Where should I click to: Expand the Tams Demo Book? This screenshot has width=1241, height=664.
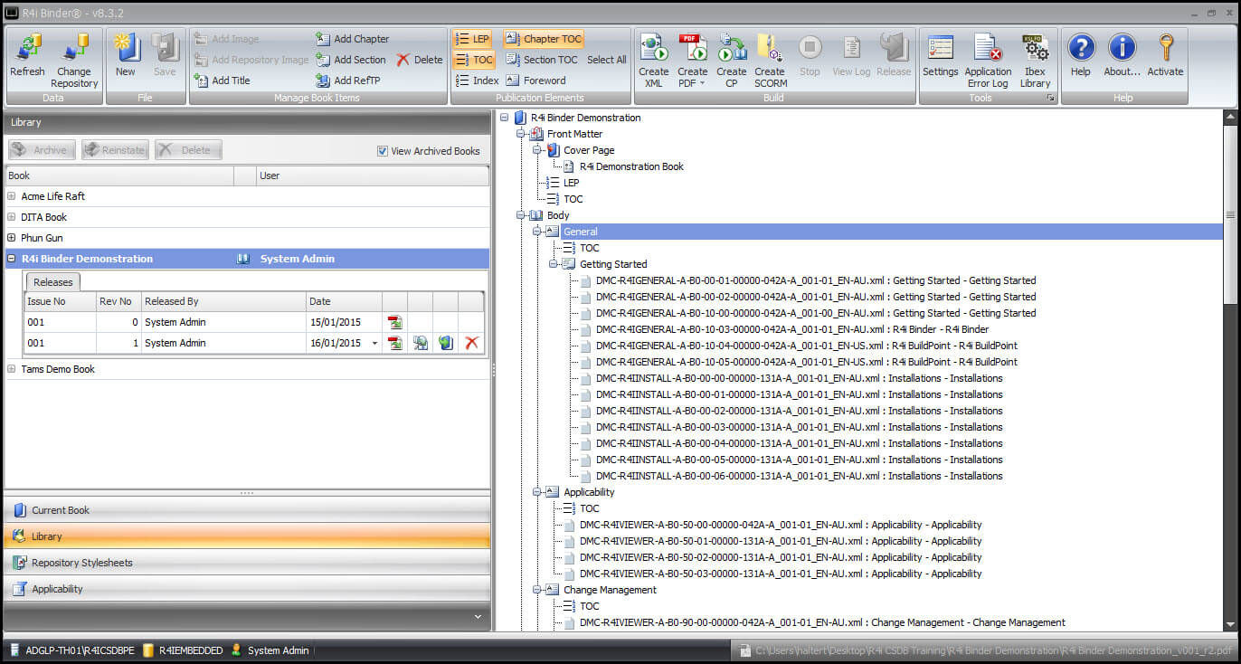click(x=12, y=369)
